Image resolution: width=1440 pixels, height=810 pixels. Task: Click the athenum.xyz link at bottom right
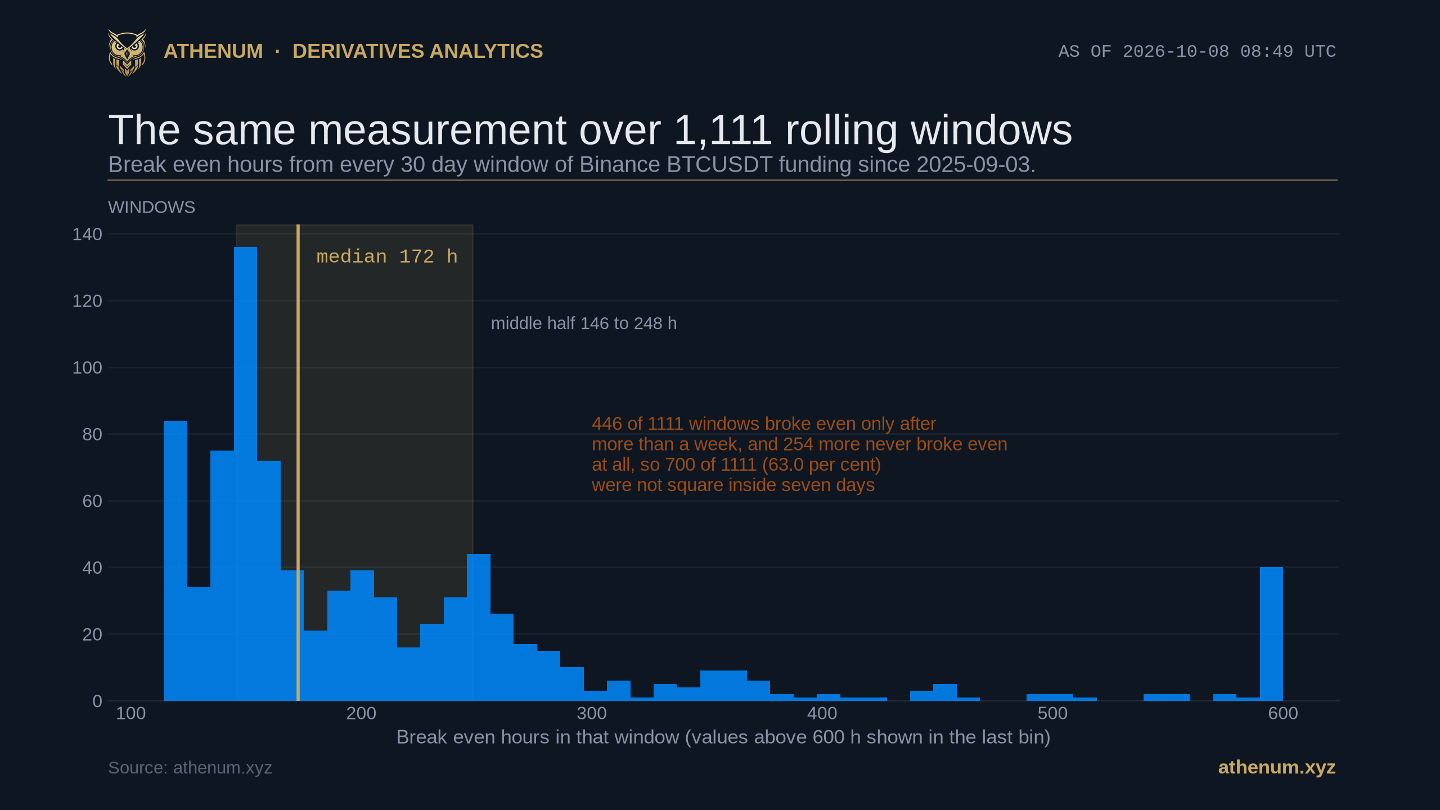coord(1276,767)
